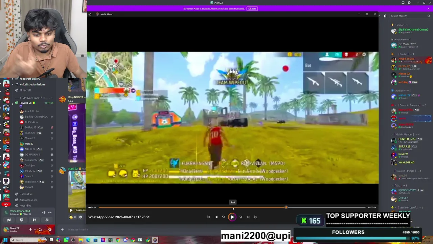Select XMXLEGEND in the member list
433x244 pixels.
[411, 162]
